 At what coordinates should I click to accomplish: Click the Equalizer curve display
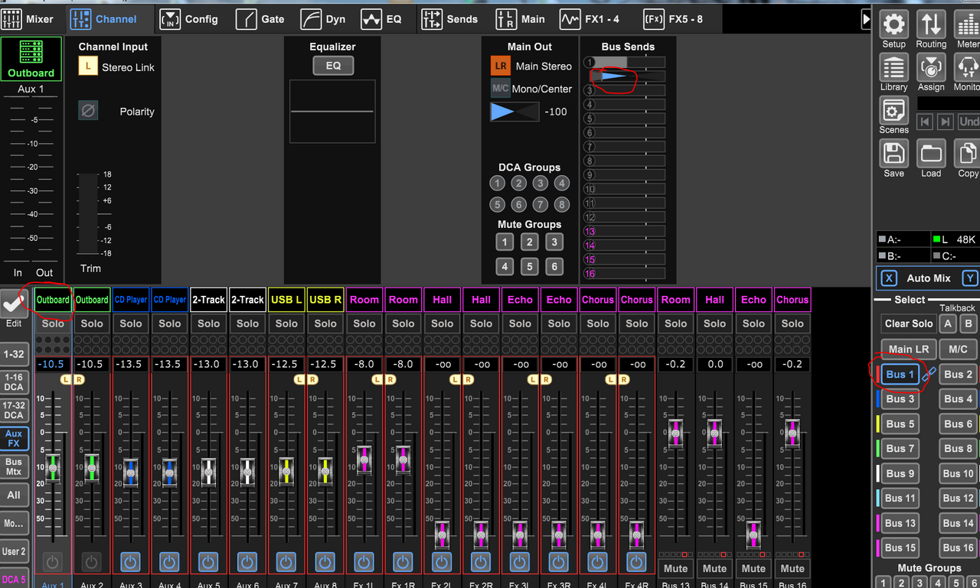tap(333, 112)
